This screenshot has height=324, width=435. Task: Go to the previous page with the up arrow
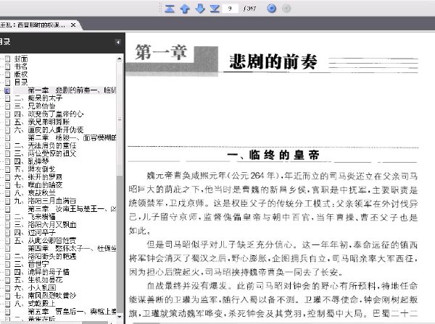click(x=185, y=9)
